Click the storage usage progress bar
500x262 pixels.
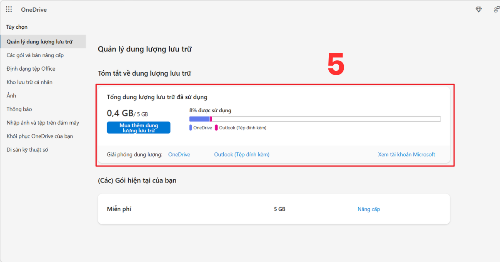315,119
